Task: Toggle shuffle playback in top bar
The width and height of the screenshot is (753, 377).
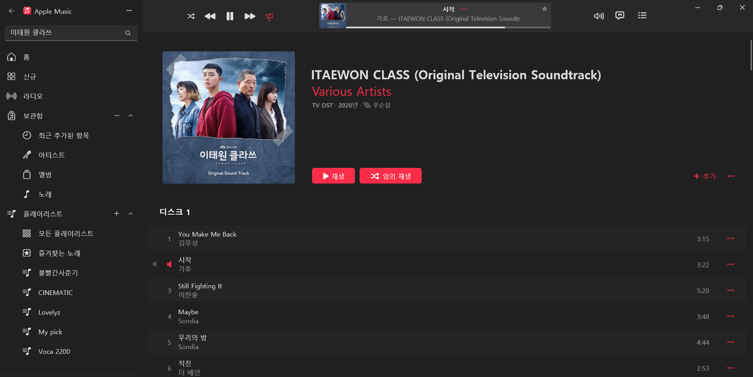Action: (191, 16)
